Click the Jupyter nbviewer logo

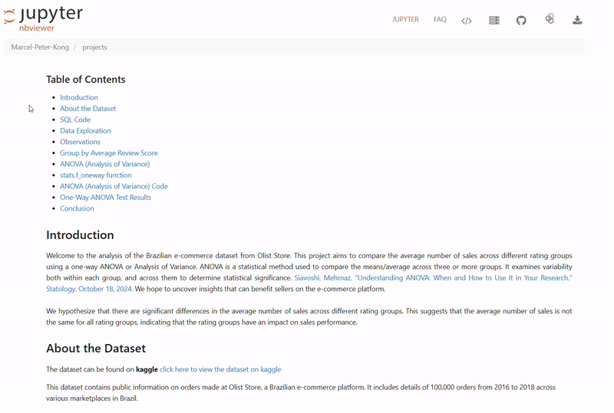pyautogui.click(x=43, y=19)
